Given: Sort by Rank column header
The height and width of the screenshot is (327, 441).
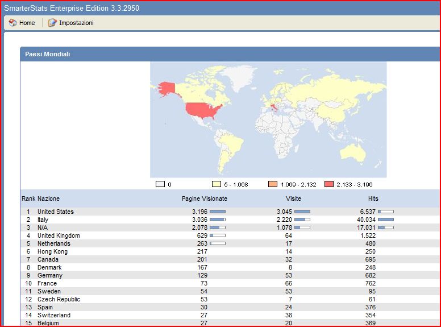Looking at the screenshot, I should (28, 198).
